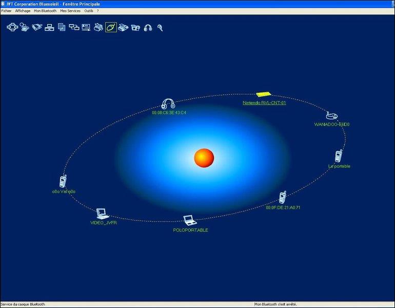395x308 pixels.
Task: Click the earpiece headset service icon
Action: pyautogui.click(x=160, y=28)
